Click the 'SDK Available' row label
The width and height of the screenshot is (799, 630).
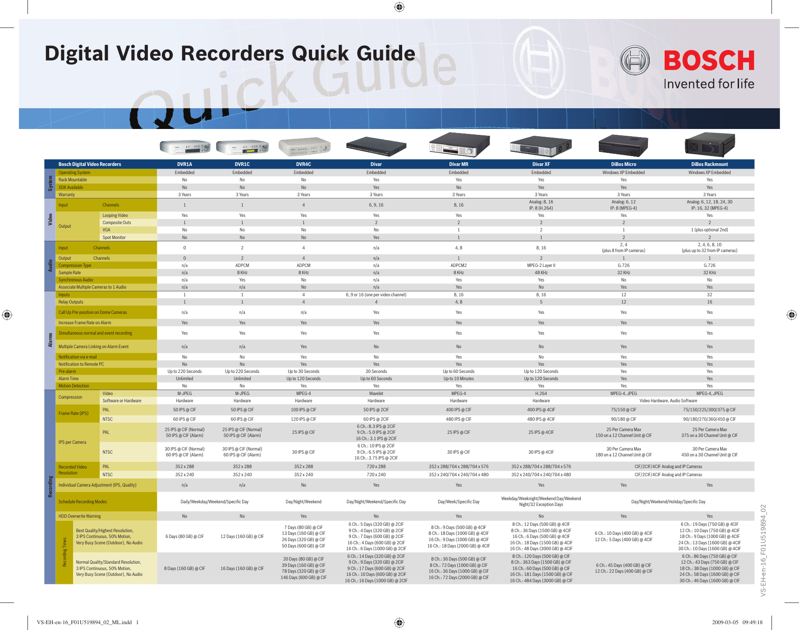point(71,188)
